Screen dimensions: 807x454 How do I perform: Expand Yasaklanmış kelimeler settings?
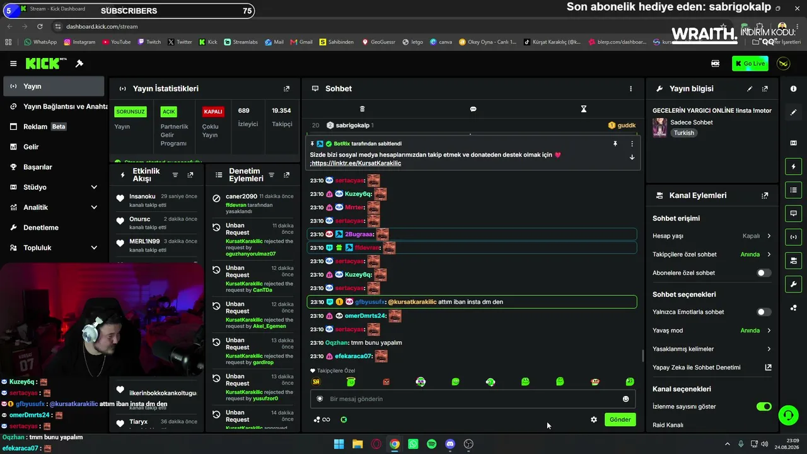(x=712, y=349)
